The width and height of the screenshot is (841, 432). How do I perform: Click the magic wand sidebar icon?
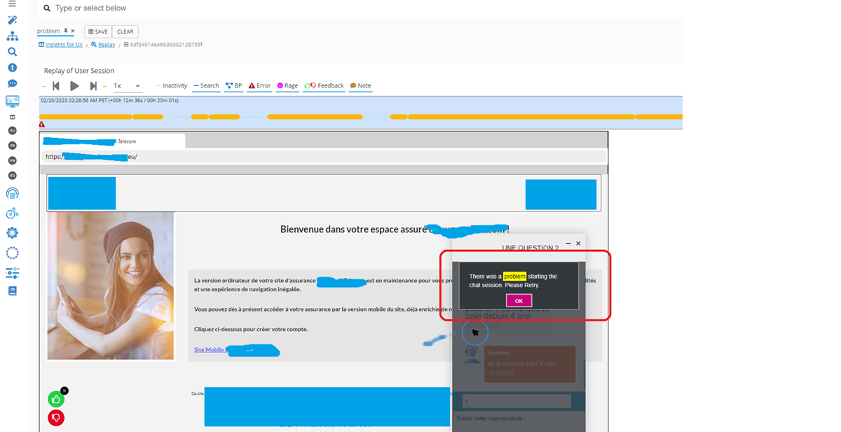[x=12, y=20]
